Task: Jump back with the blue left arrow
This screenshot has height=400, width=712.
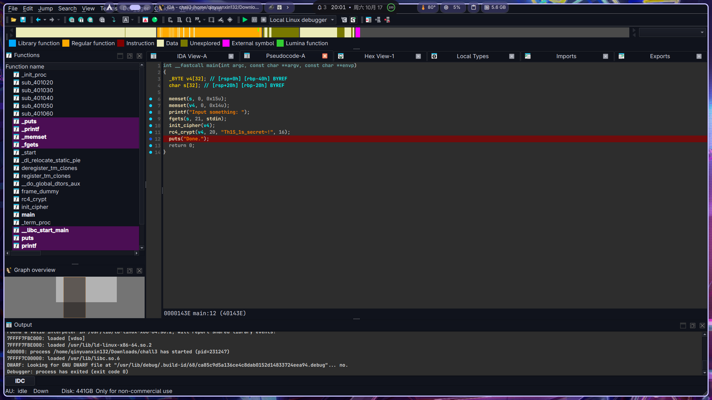Action: pos(38,20)
